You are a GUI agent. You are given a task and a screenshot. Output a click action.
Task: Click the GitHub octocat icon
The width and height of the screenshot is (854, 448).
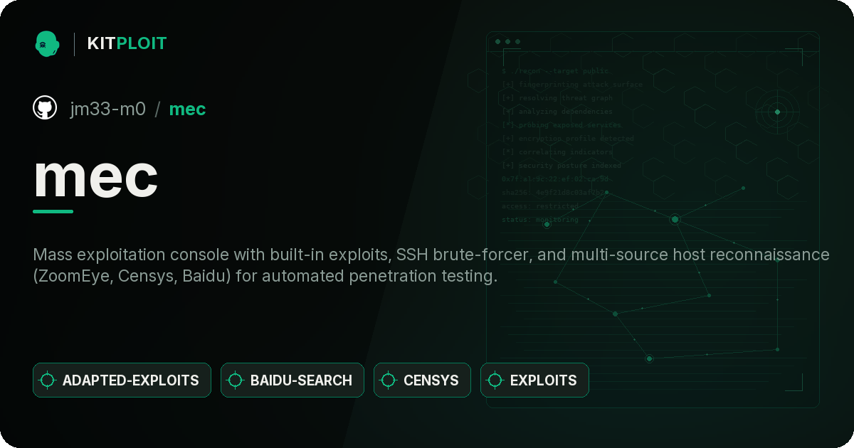[45, 108]
